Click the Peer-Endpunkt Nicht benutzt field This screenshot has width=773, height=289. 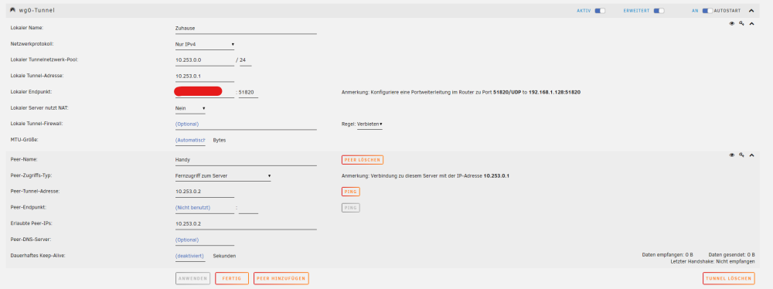[x=205, y=208]
